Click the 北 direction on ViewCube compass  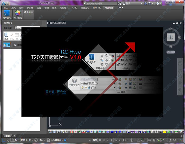(x=171, y=29)
